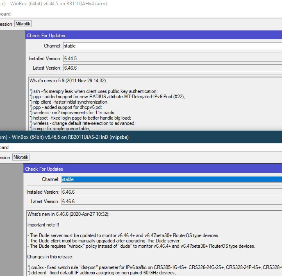Click Installed Version field showing 6.44.5
The height and width of the screenshot is (276, 282).
coord(173,59)
